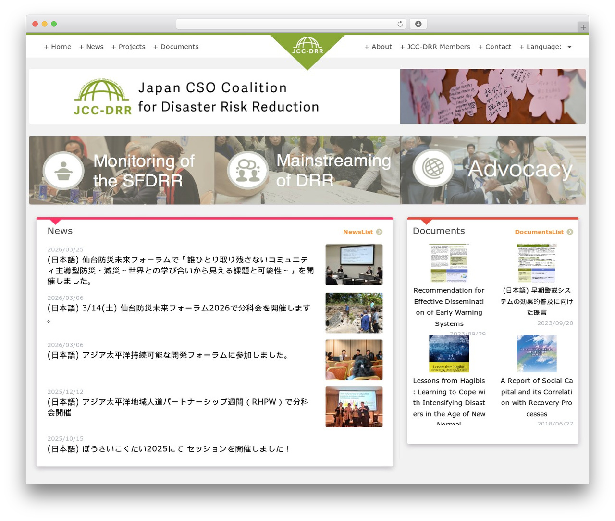Viewport: 615px width, 521px height.
Task: Reload the page with the refresh icon
Action: 400,24
